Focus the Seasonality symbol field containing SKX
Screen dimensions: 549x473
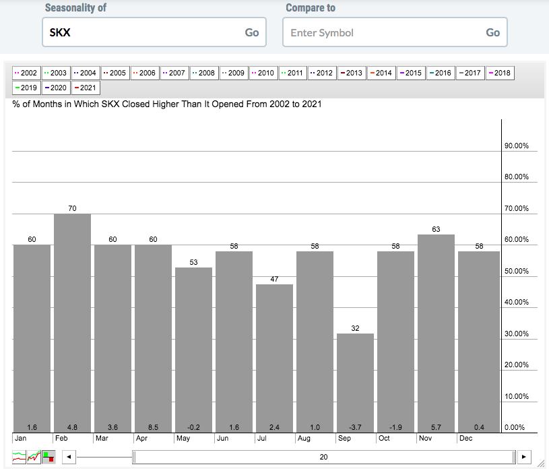141,32
